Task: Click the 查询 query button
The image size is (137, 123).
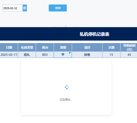Action: (x=58, y=8)
